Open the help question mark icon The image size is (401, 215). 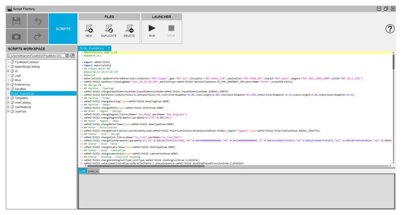pyautogui.click(x=390, y=29)
